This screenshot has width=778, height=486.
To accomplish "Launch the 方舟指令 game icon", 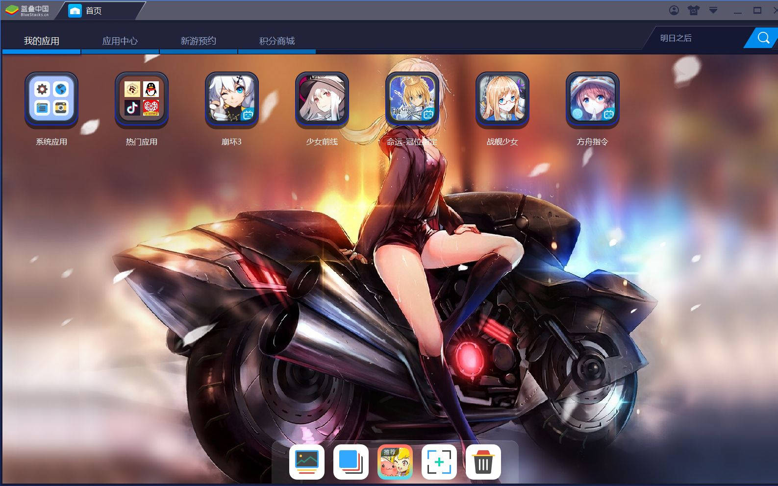I will click(x=593, y=100).
